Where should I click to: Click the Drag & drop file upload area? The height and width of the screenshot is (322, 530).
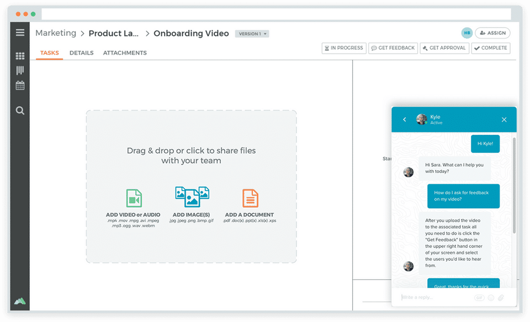tap(192, 186)
